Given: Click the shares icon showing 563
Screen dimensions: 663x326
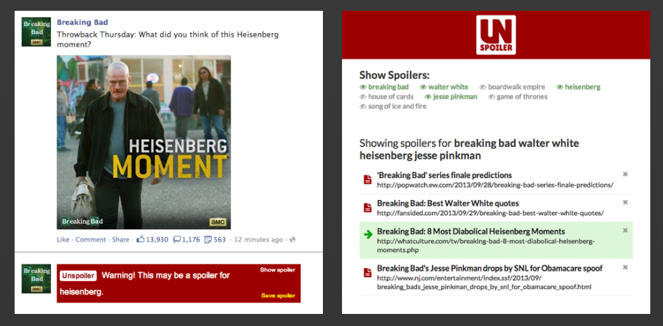Looking at the screenshot, I should click(x=208, y=240).
